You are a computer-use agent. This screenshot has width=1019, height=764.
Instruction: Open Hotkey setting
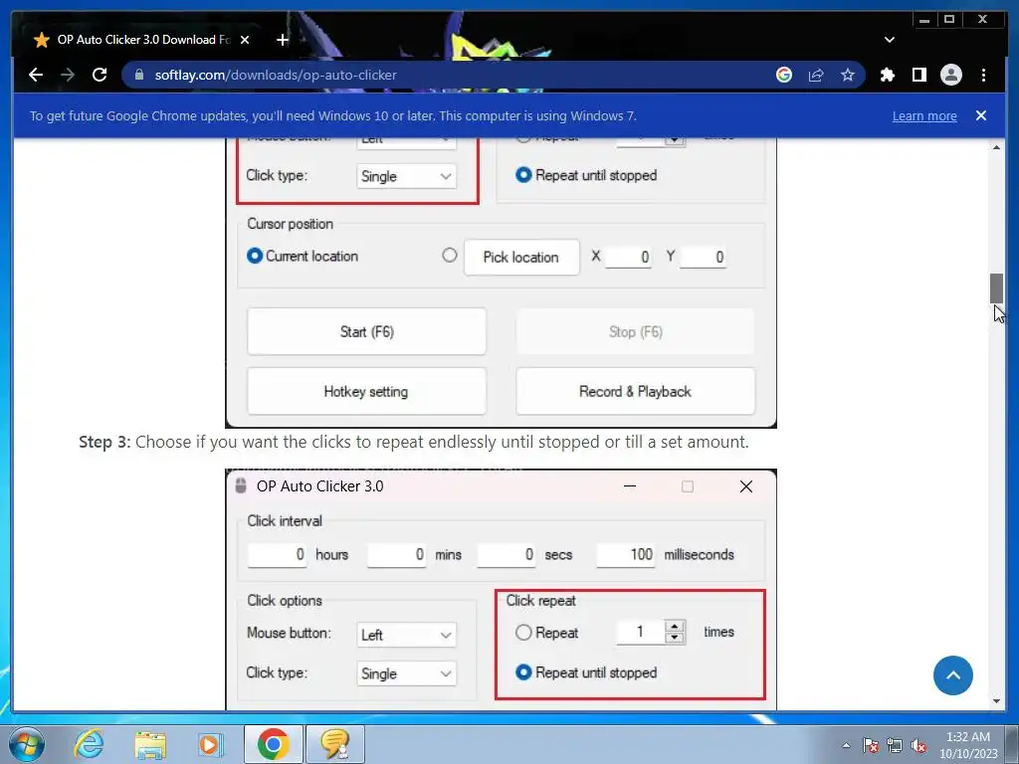pos(366,392)
